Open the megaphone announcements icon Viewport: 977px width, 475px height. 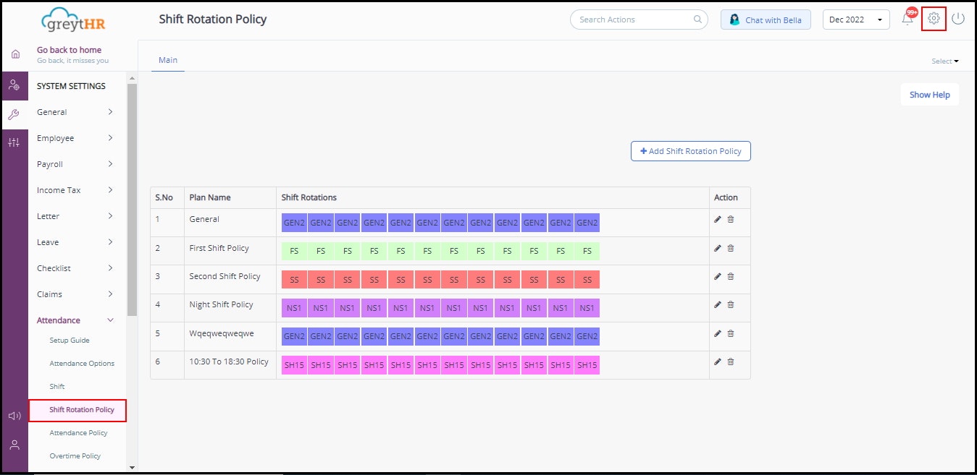[14, 416]
